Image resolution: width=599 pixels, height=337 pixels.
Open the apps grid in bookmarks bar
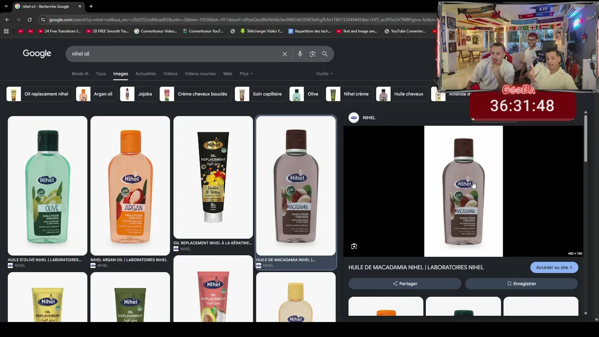pyautogui.click(x=6, y=31)
